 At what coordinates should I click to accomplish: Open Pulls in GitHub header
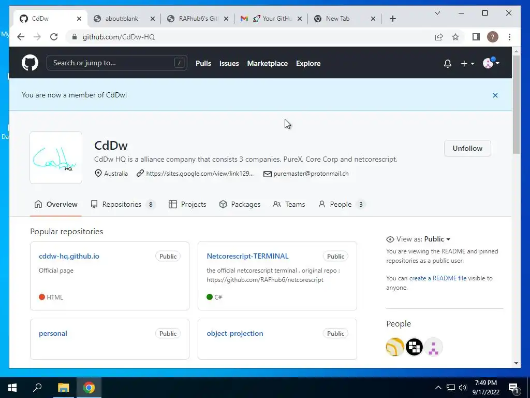tap(203, 63)
